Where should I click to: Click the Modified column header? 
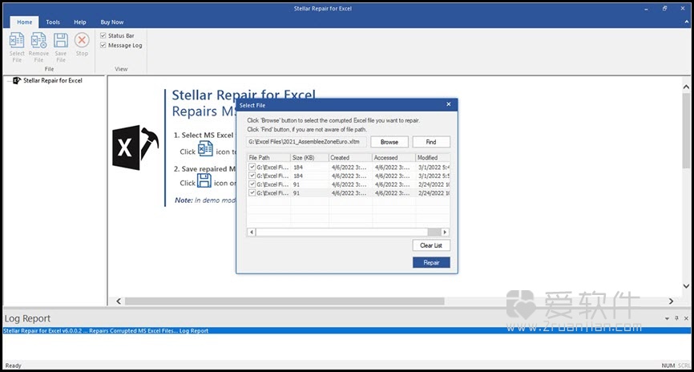pyautogui.click(x=433, y=157)
